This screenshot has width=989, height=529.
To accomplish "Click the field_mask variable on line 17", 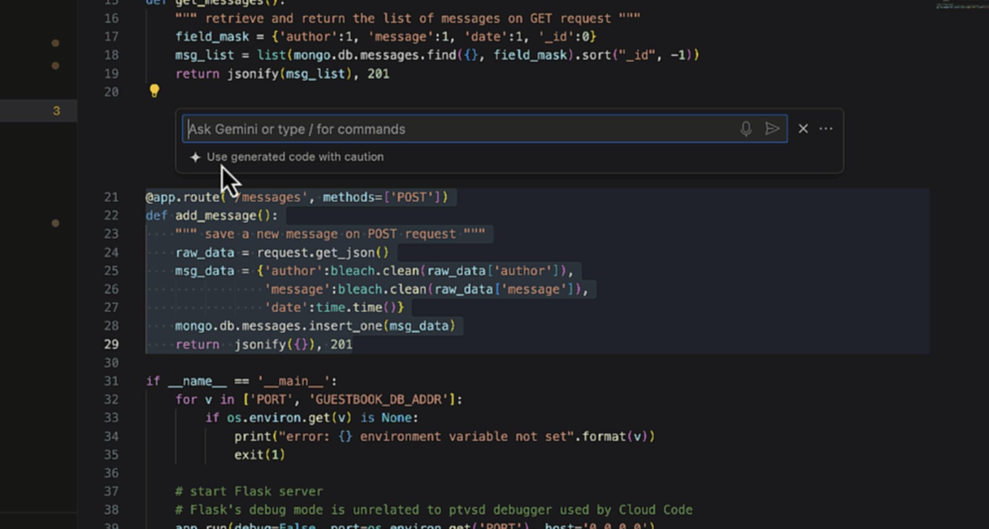I will [x=212, y=37].
